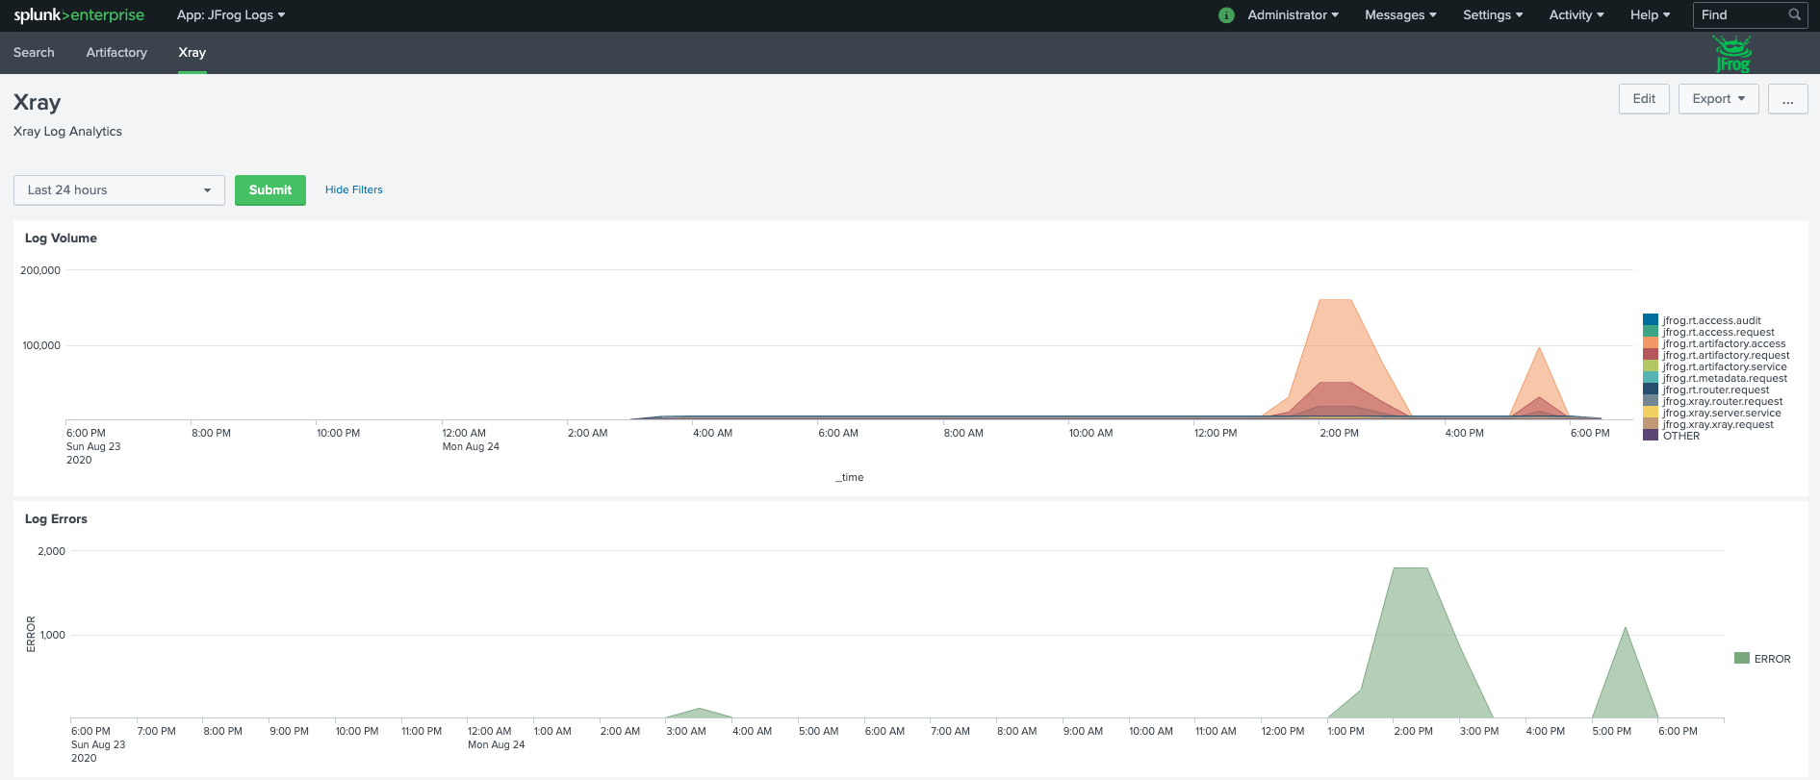Open the Help menu
The width and height of the screenshot is (1820, 780).
[x=1650, y=15]
